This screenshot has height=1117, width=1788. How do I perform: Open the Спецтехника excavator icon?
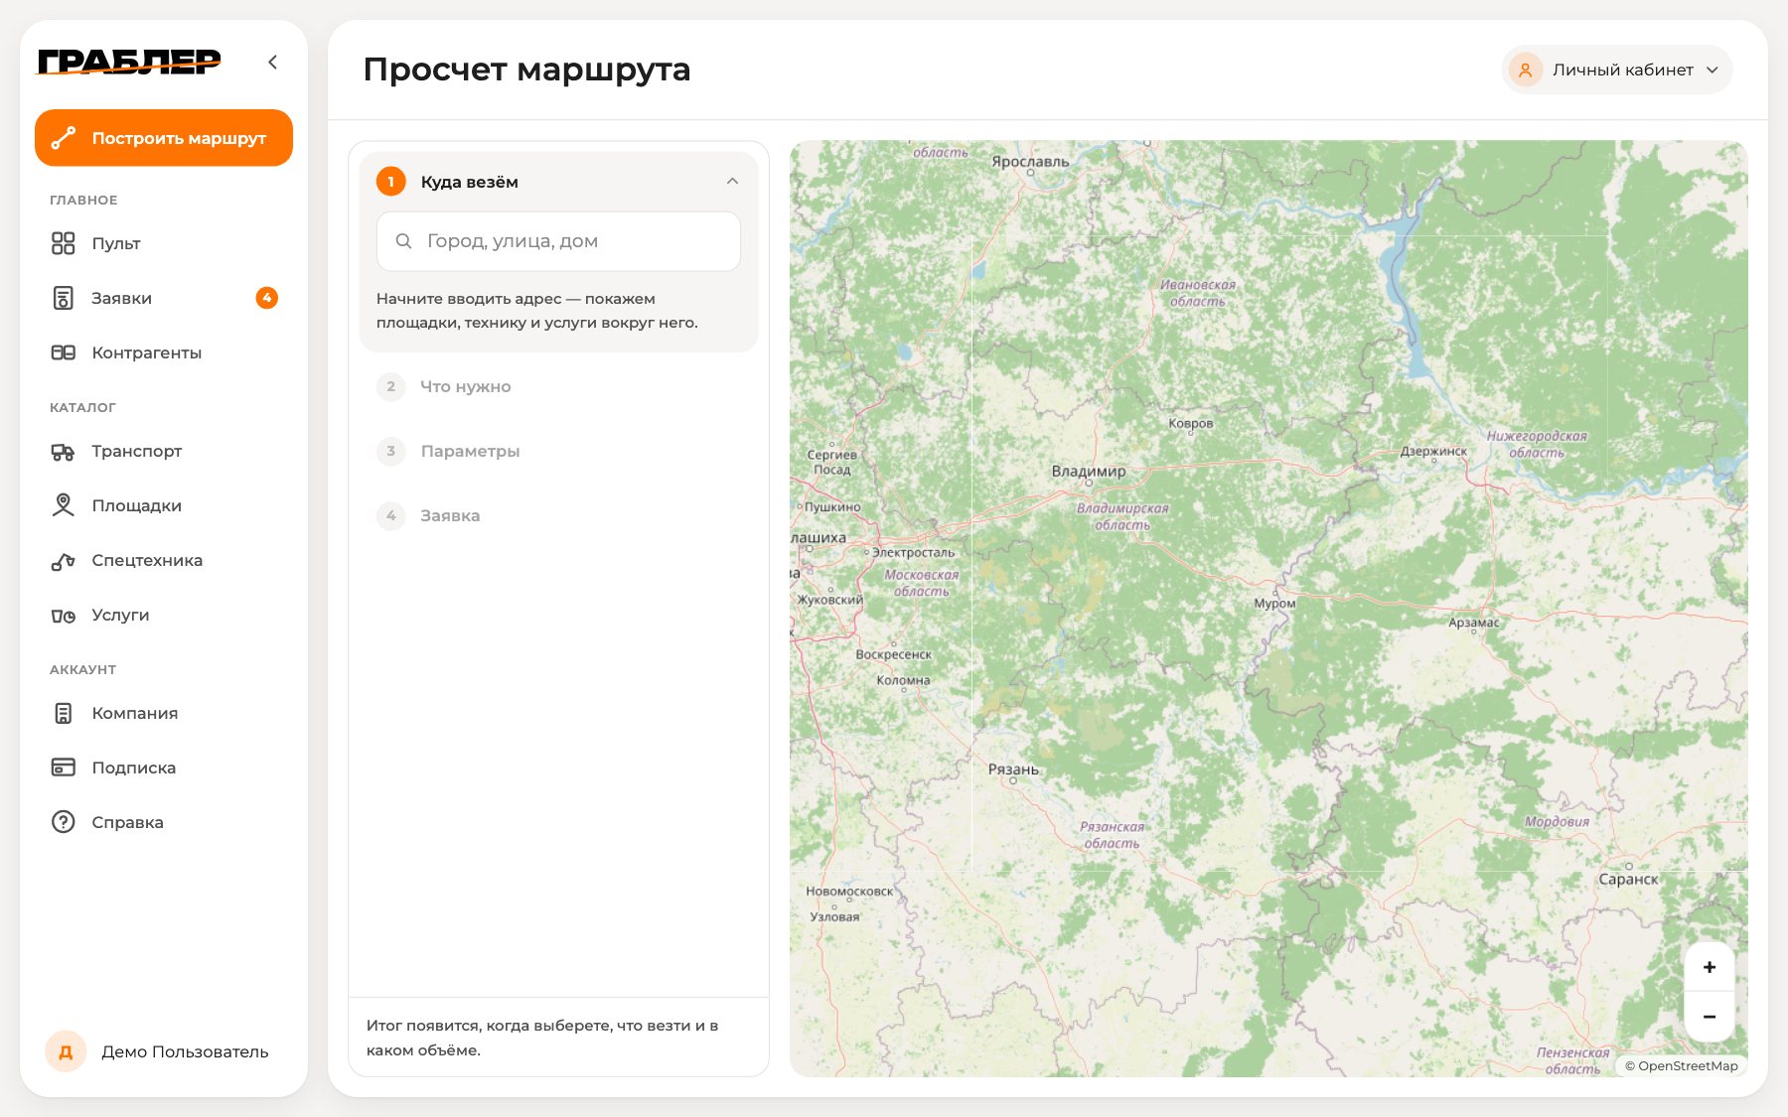click(64, 561)
